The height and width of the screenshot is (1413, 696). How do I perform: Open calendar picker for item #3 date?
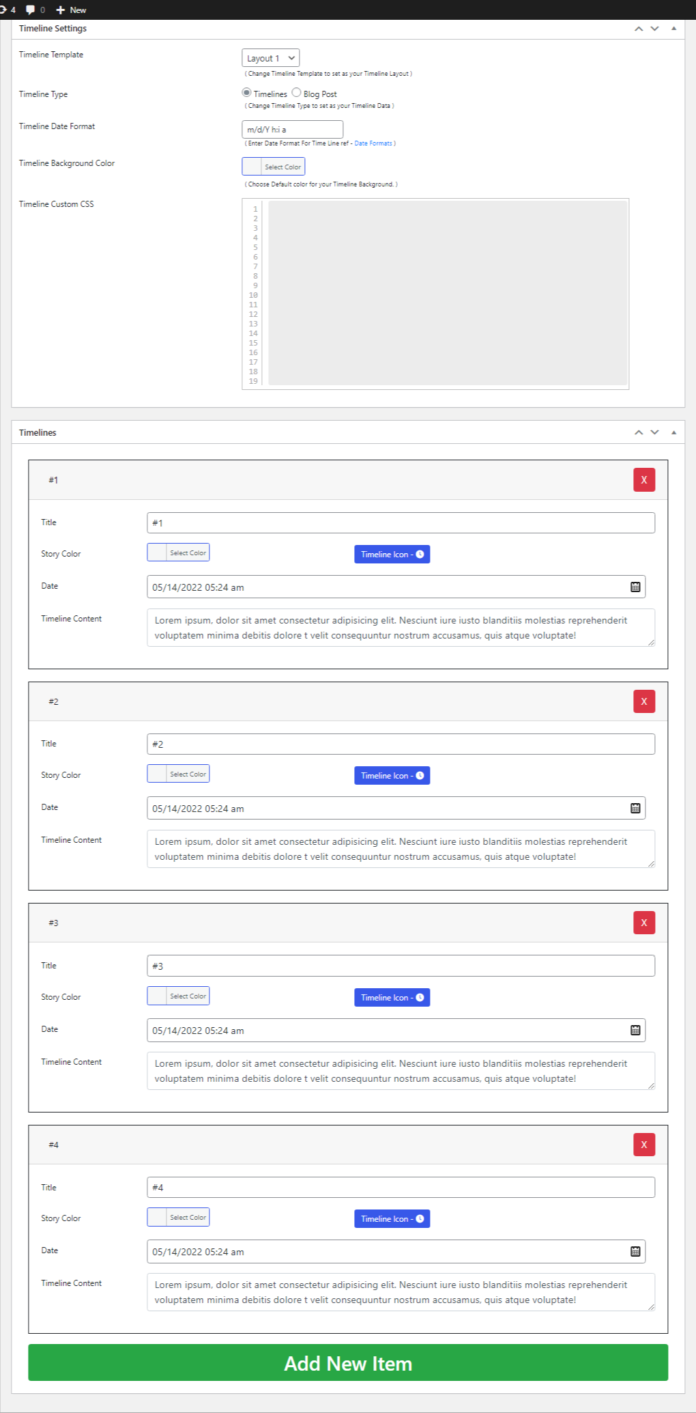[x=635, y=1030]
